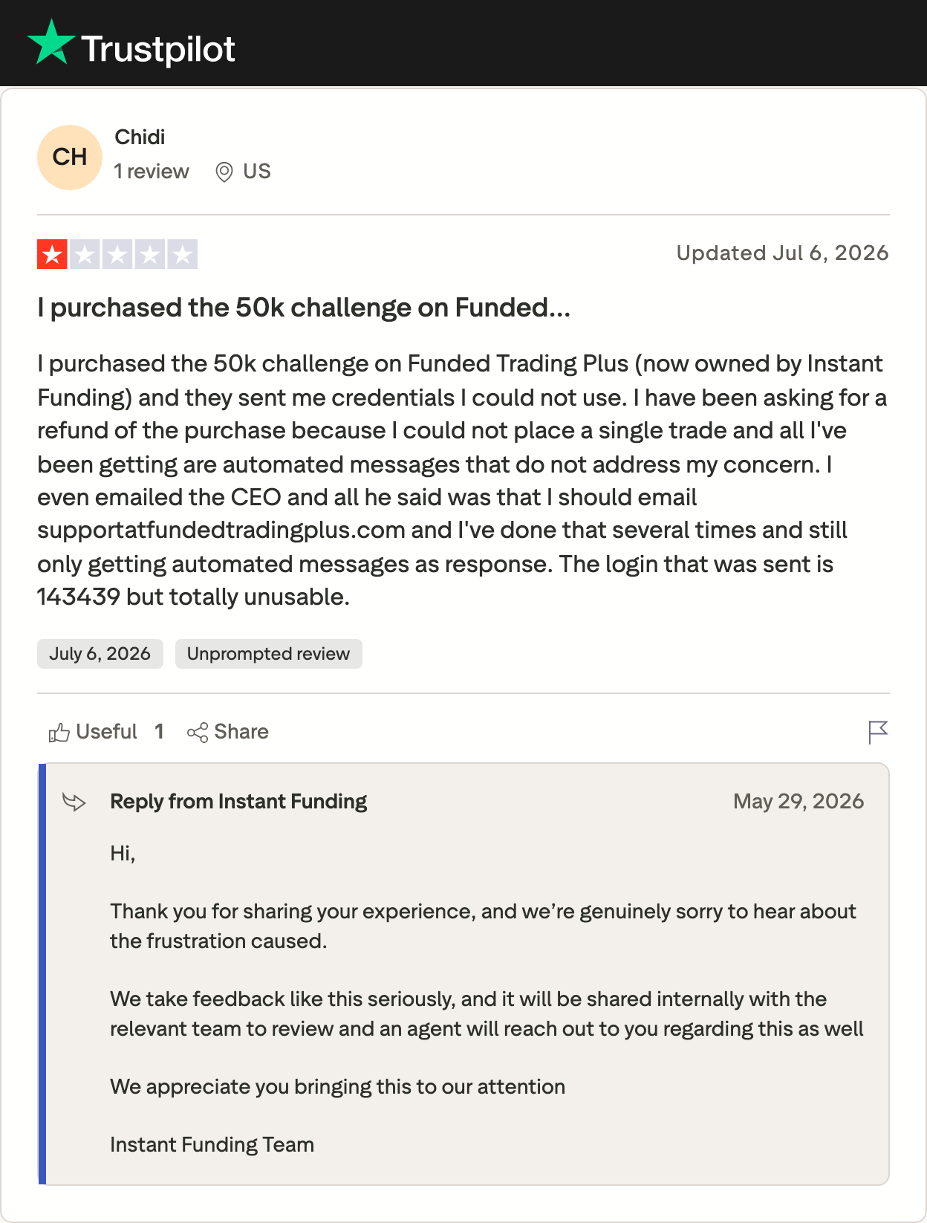Click the Updated Jul 6, 2026 date
927x1223 pixels.
tap(782, 253)
